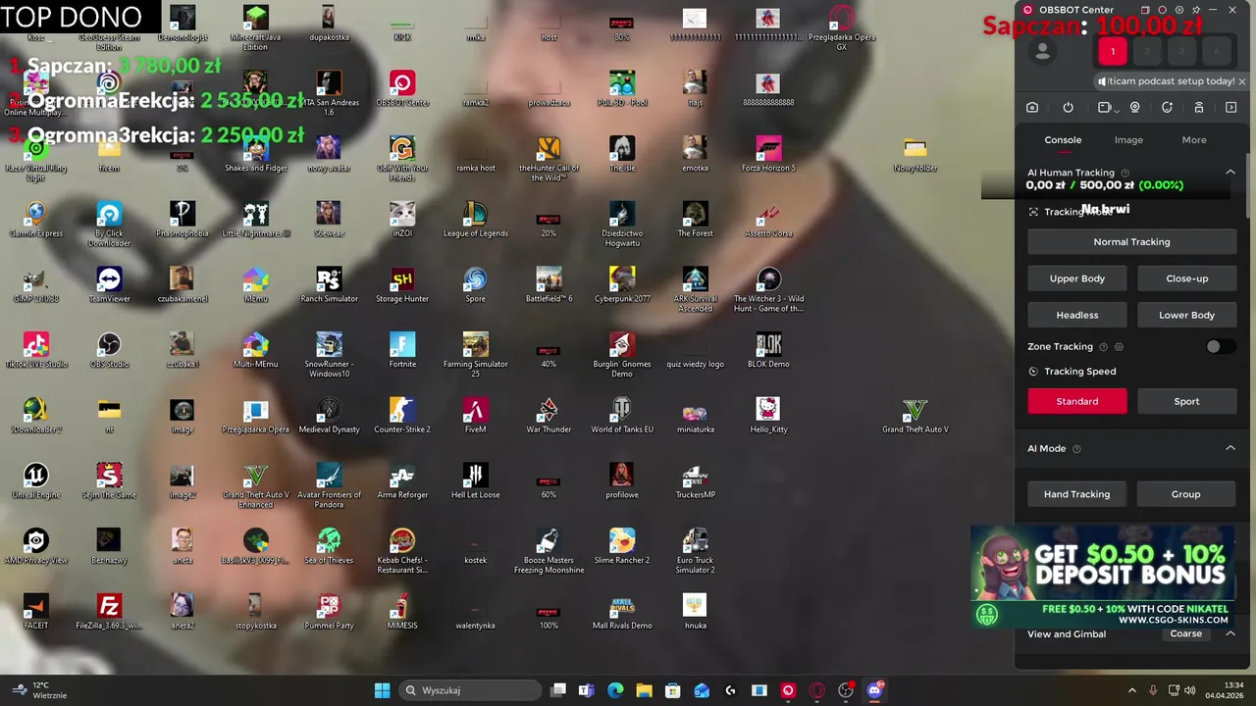Collapse the AI Human Tracking section
This screenshot has width=1256, height=706.
point(1230,173)
